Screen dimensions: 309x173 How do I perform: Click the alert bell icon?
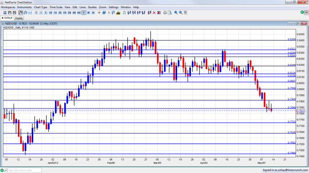point(125,12)
